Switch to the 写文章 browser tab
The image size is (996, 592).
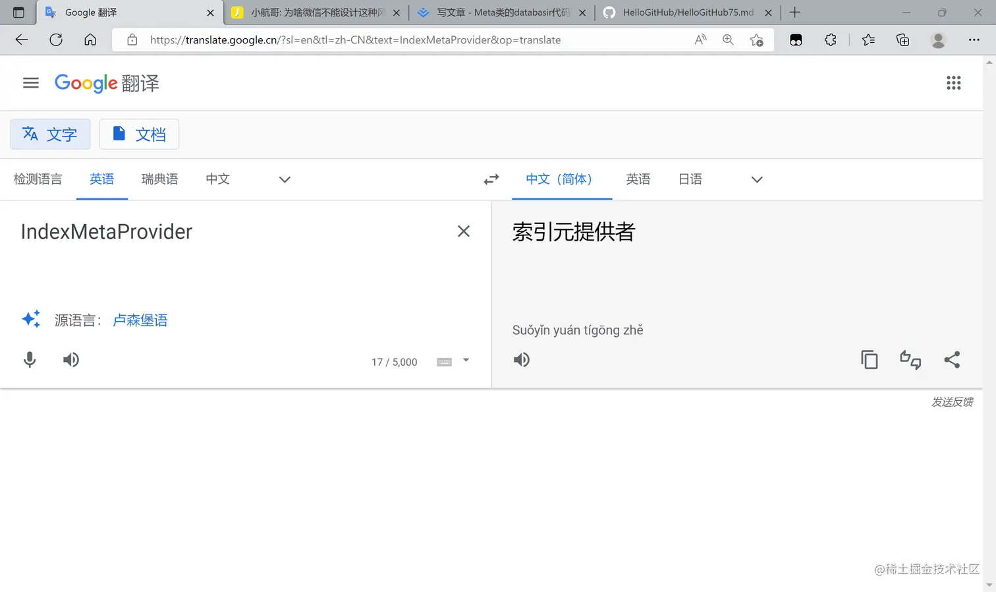[x=502, y=13]
